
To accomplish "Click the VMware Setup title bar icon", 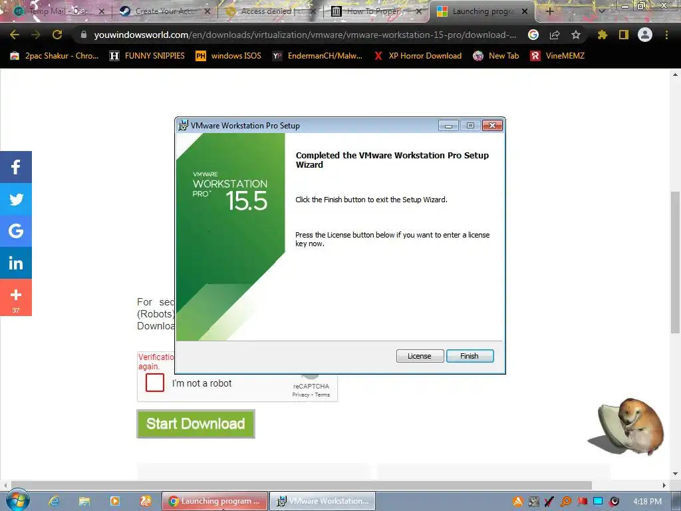I will 184,126.
